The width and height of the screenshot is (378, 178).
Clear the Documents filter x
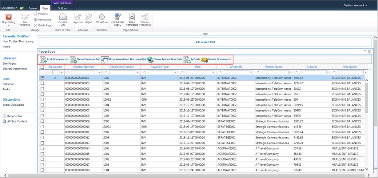[x=61, y=72]
